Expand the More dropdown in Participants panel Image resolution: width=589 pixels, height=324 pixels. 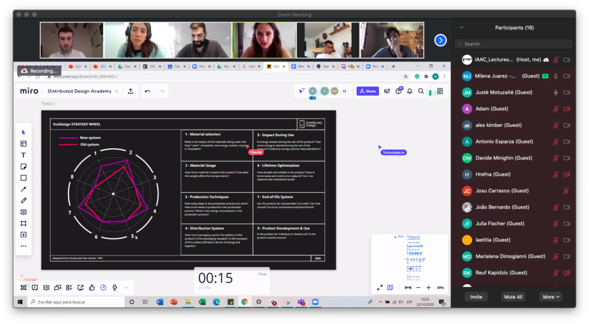click(550, 297)
